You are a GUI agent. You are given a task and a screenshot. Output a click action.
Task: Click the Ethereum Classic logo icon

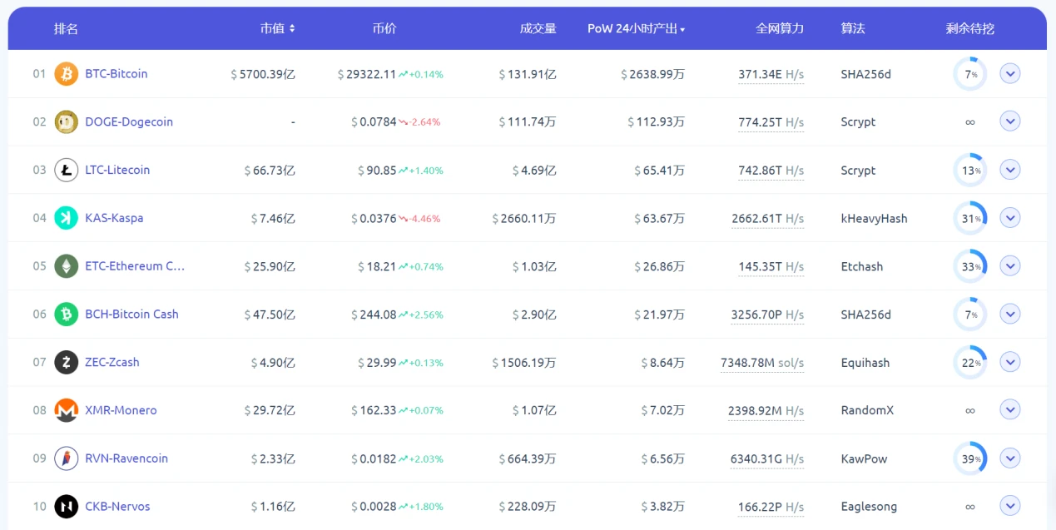tap(66, 266)
